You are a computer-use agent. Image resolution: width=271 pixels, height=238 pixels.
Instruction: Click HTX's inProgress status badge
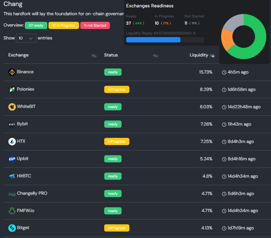pos(117,142)
